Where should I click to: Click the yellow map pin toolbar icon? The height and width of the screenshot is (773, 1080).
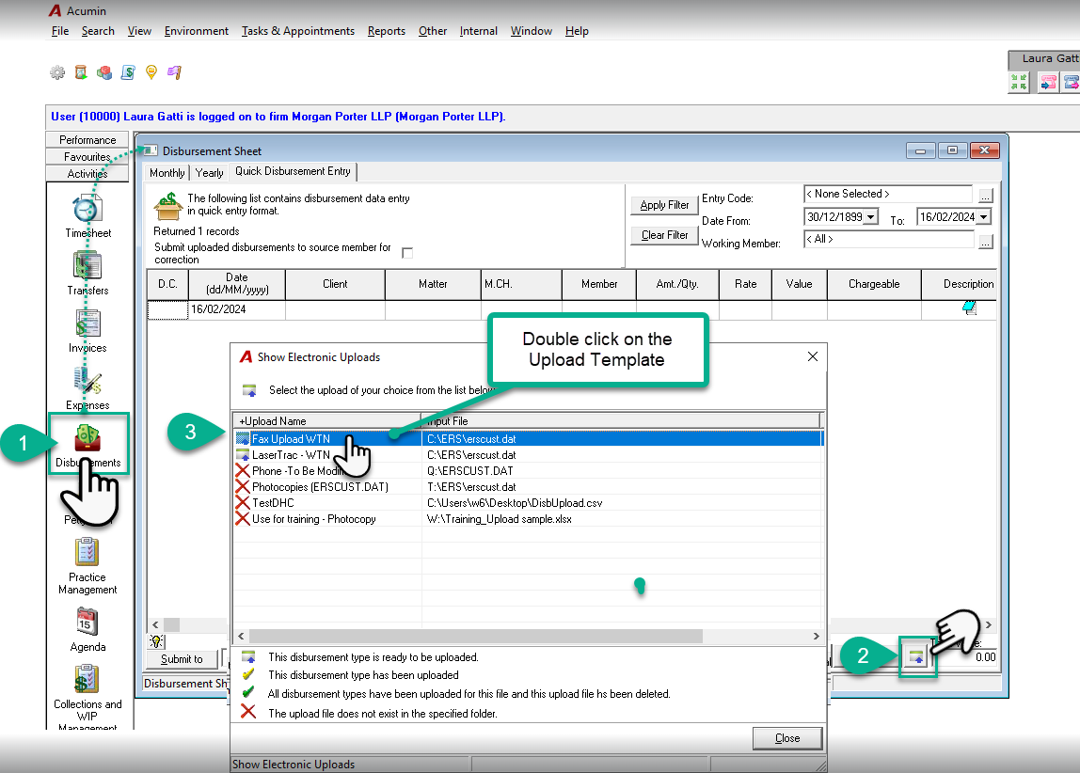tap(151, 72)
